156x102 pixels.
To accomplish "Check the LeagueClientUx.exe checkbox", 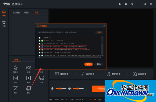I will [39, 44].
